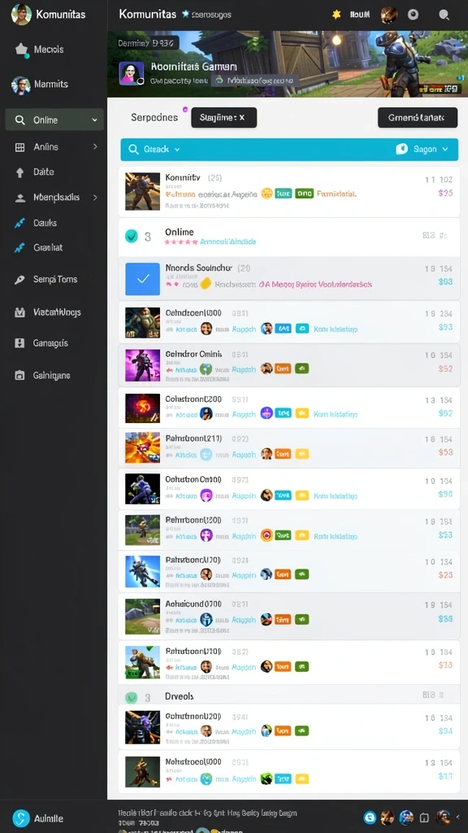Expand the Anlins sidebar chevron
This screenshot has height=833, width=468.
point(95,146)
